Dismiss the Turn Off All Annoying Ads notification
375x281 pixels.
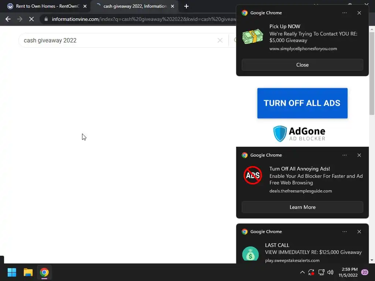[x=359, y=155]
